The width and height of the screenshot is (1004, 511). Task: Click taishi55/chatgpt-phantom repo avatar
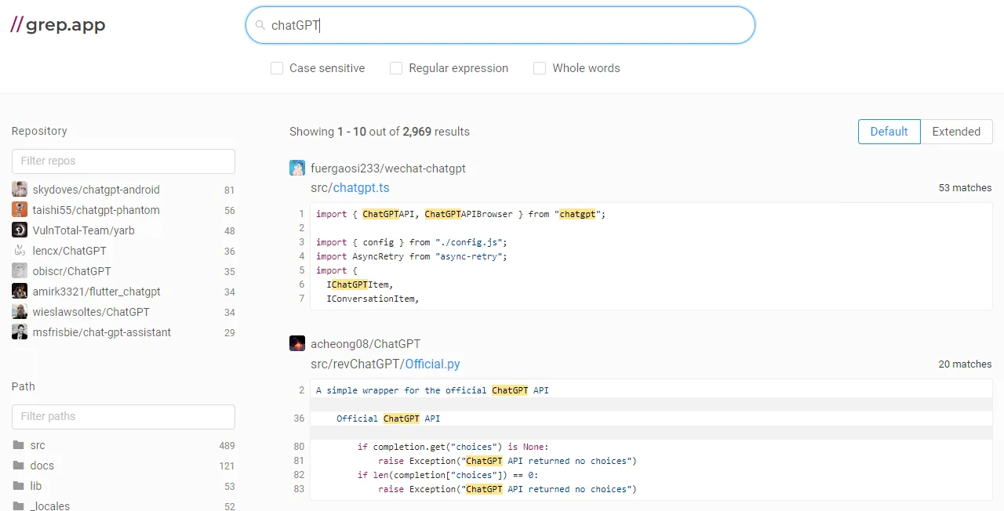20,210
